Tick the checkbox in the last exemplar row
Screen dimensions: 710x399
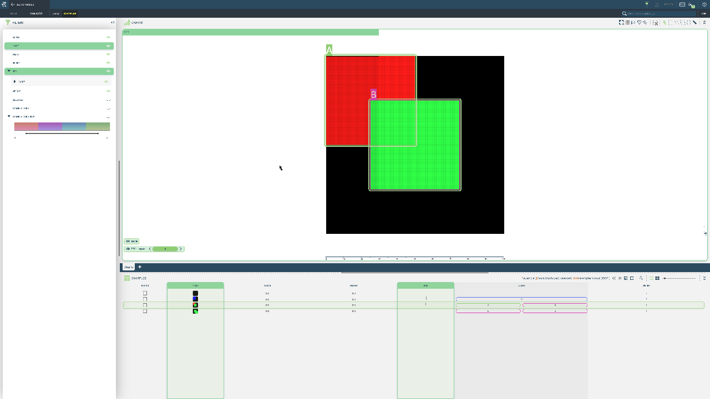pos(145,311)
